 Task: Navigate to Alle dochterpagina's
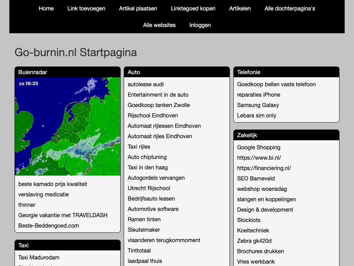[x=290, y=8]
